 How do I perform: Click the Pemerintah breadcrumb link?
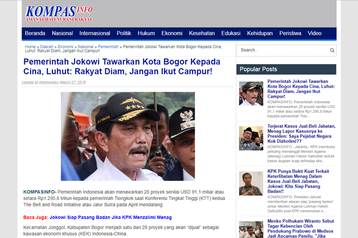(x=108, y=47)
